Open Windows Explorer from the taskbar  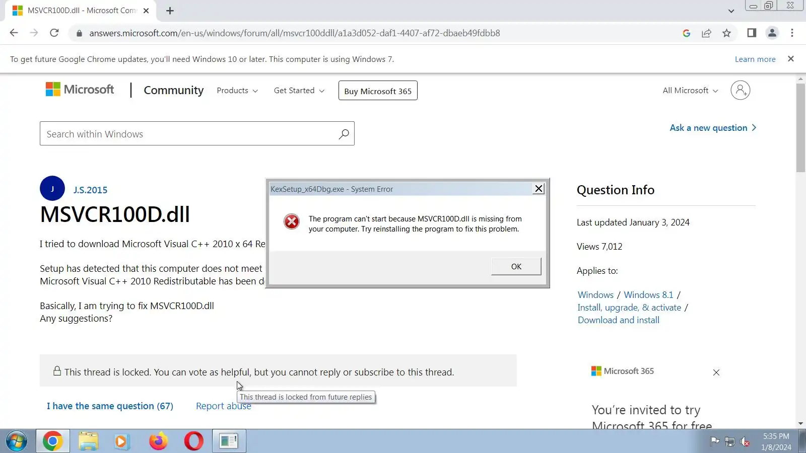click(x=88, y=441)
